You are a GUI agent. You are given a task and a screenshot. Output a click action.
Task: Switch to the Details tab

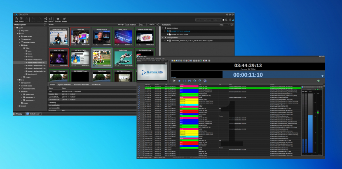53,84
